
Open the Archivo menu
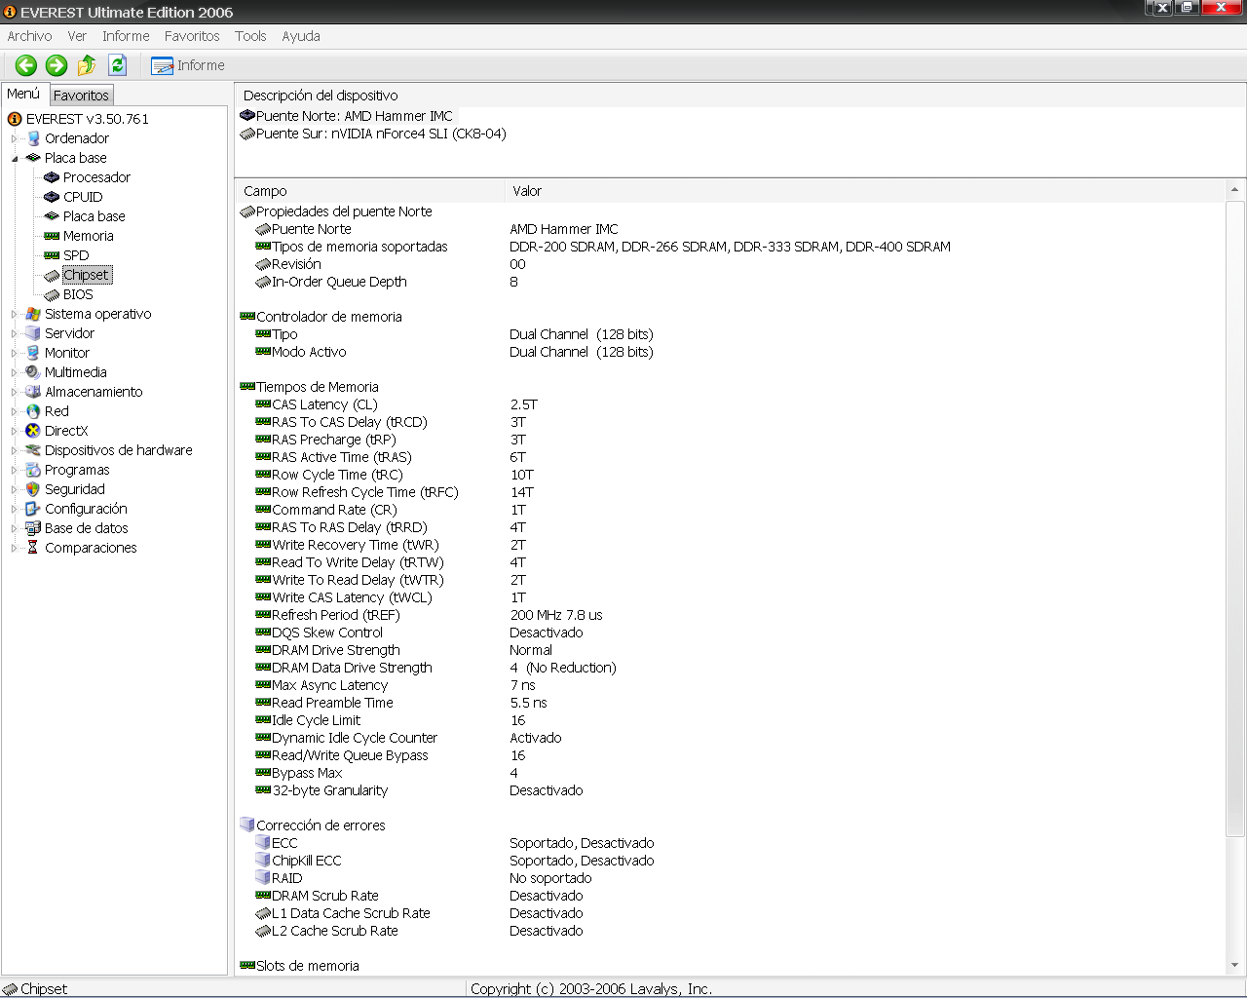point(30,36)
